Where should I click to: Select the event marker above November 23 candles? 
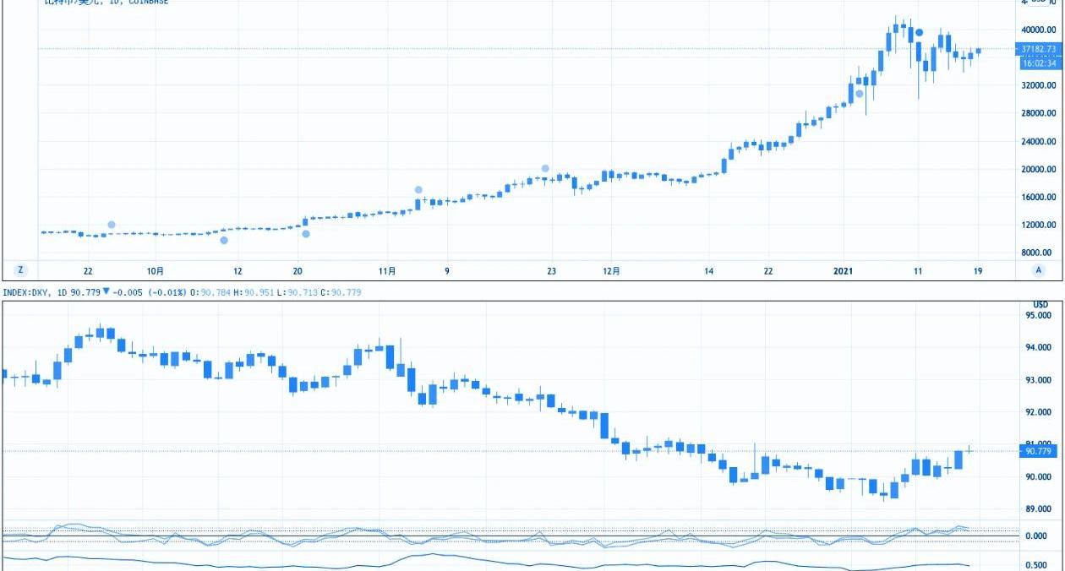[545, 169]
